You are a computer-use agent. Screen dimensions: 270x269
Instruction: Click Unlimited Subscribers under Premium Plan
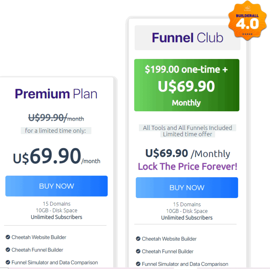pos(57,217)
